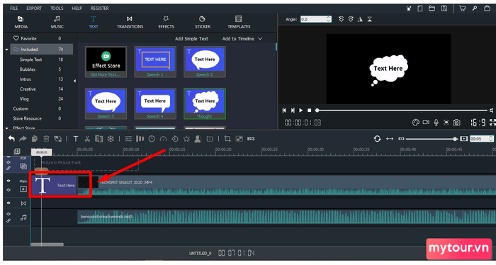The width and height of the screenshot is (496, 265).
Task: Toggle visibility eye of Main track
Action: 9,181
